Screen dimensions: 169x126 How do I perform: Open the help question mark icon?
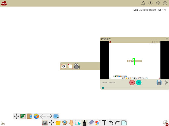(x=151, y=3)
